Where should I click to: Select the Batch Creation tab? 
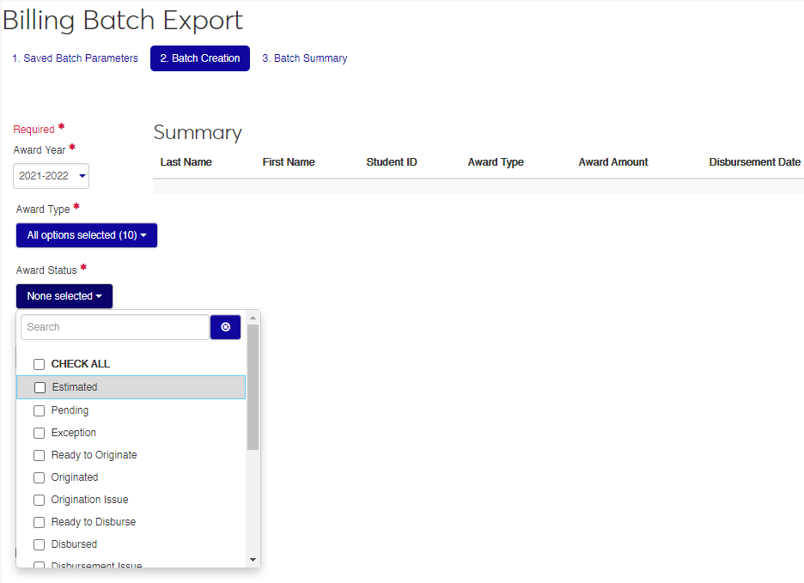click(199, 58)
